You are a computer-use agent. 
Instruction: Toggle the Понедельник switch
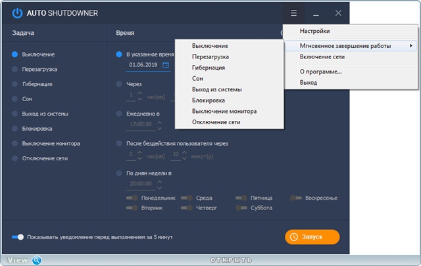132,198
